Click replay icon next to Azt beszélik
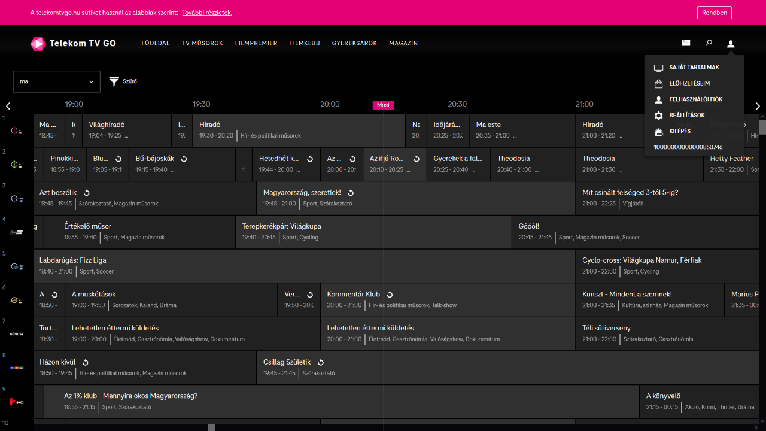This screenshot has height=431, width=766. point(87,193)
